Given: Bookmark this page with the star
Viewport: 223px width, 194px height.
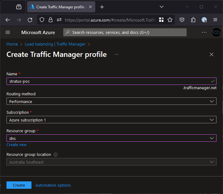Looking at the screenshot, I should click(x=170, y=20).
